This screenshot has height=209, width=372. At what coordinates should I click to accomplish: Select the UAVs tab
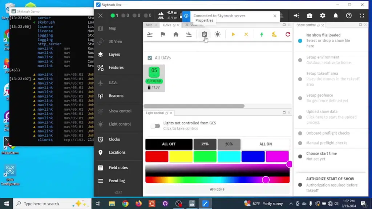[167, 25]
